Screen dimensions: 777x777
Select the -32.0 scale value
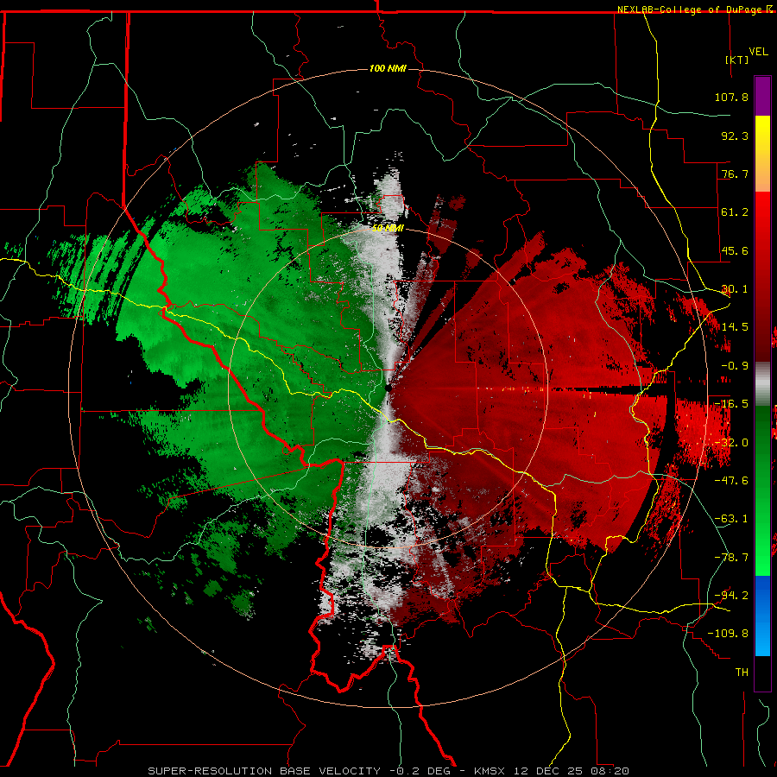coord(731,443)
